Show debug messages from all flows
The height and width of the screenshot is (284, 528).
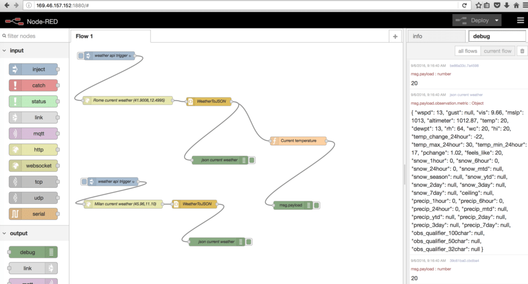[468, 51]
